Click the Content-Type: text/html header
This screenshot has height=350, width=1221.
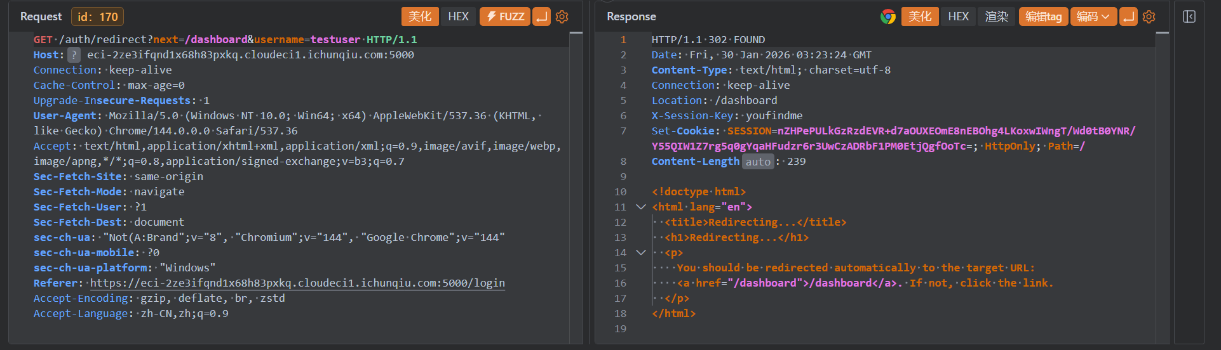pyautogui.click(x=771, y=70)
